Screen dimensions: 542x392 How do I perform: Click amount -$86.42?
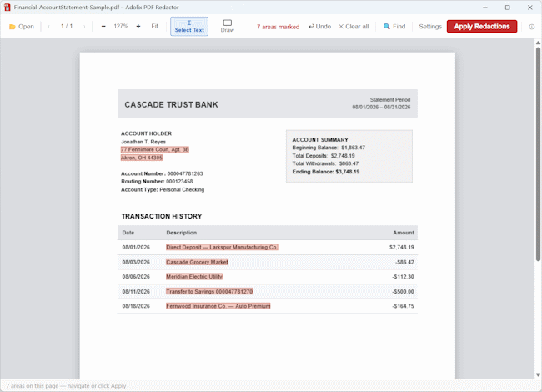tap(404, 262)
